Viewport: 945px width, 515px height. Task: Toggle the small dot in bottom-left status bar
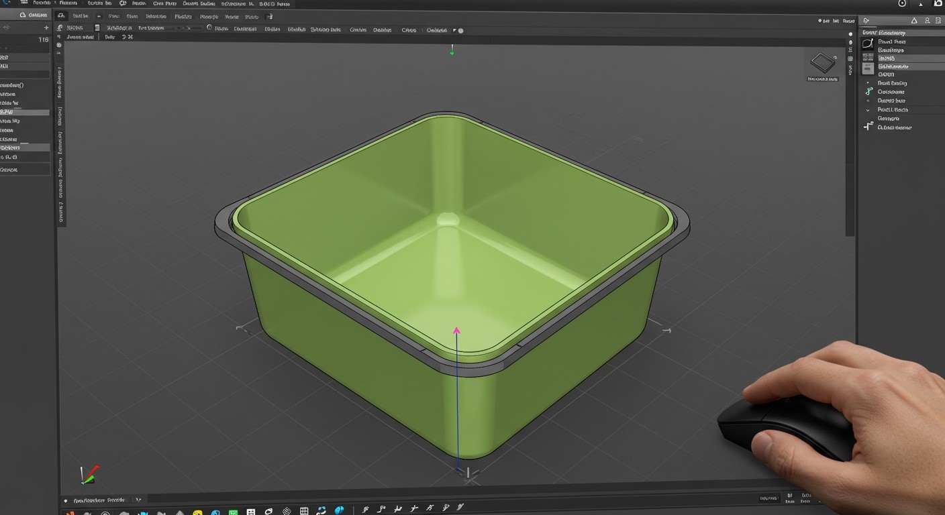point(66,500)
